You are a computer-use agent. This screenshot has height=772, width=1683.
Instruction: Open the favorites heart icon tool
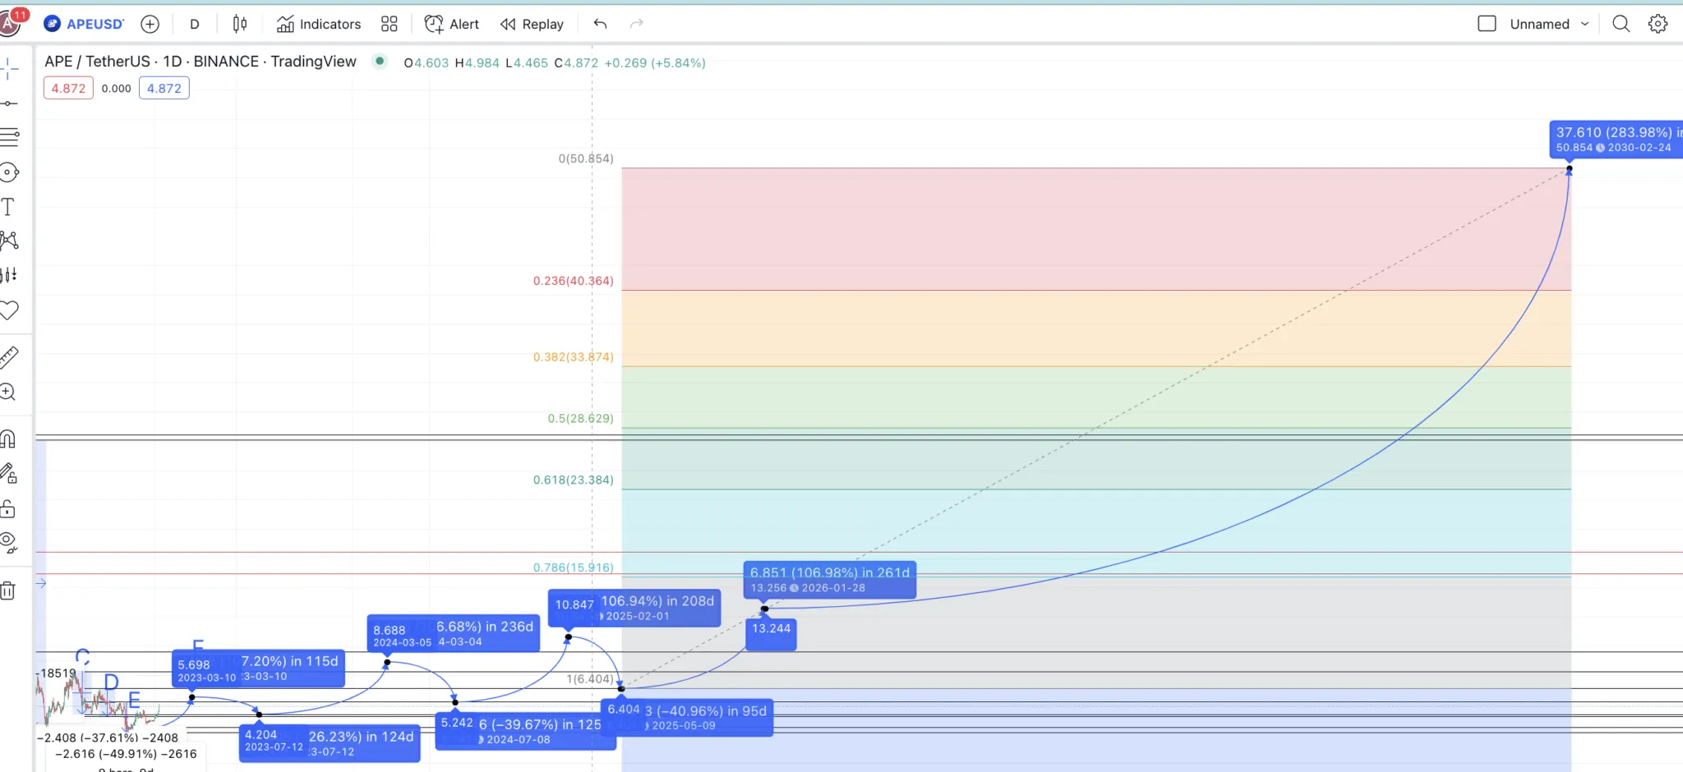pos(9,310)
